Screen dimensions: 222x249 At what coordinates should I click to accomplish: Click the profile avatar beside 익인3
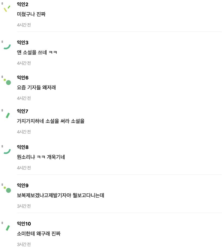7,46
